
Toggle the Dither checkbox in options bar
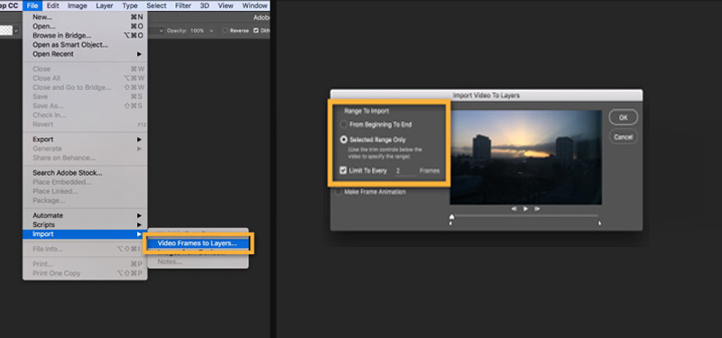click(255, 31)
